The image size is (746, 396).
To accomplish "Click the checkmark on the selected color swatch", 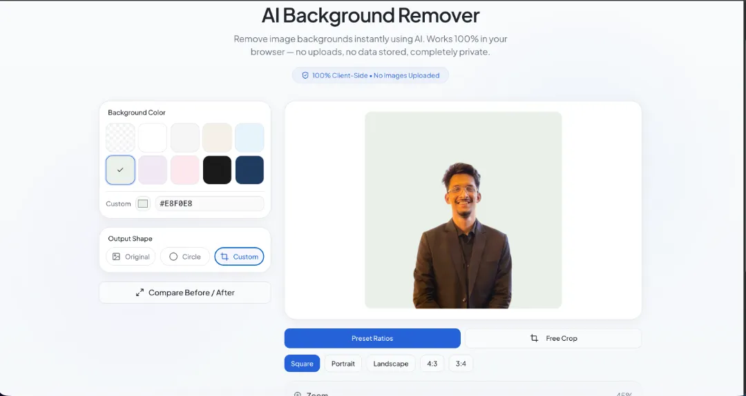I will click(x=120, y=170).
